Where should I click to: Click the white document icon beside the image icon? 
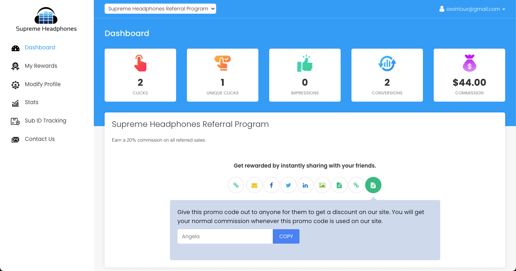[339, 186]
